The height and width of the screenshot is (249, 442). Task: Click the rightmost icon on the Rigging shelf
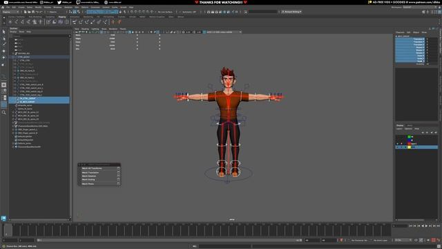tap(119, 21)
